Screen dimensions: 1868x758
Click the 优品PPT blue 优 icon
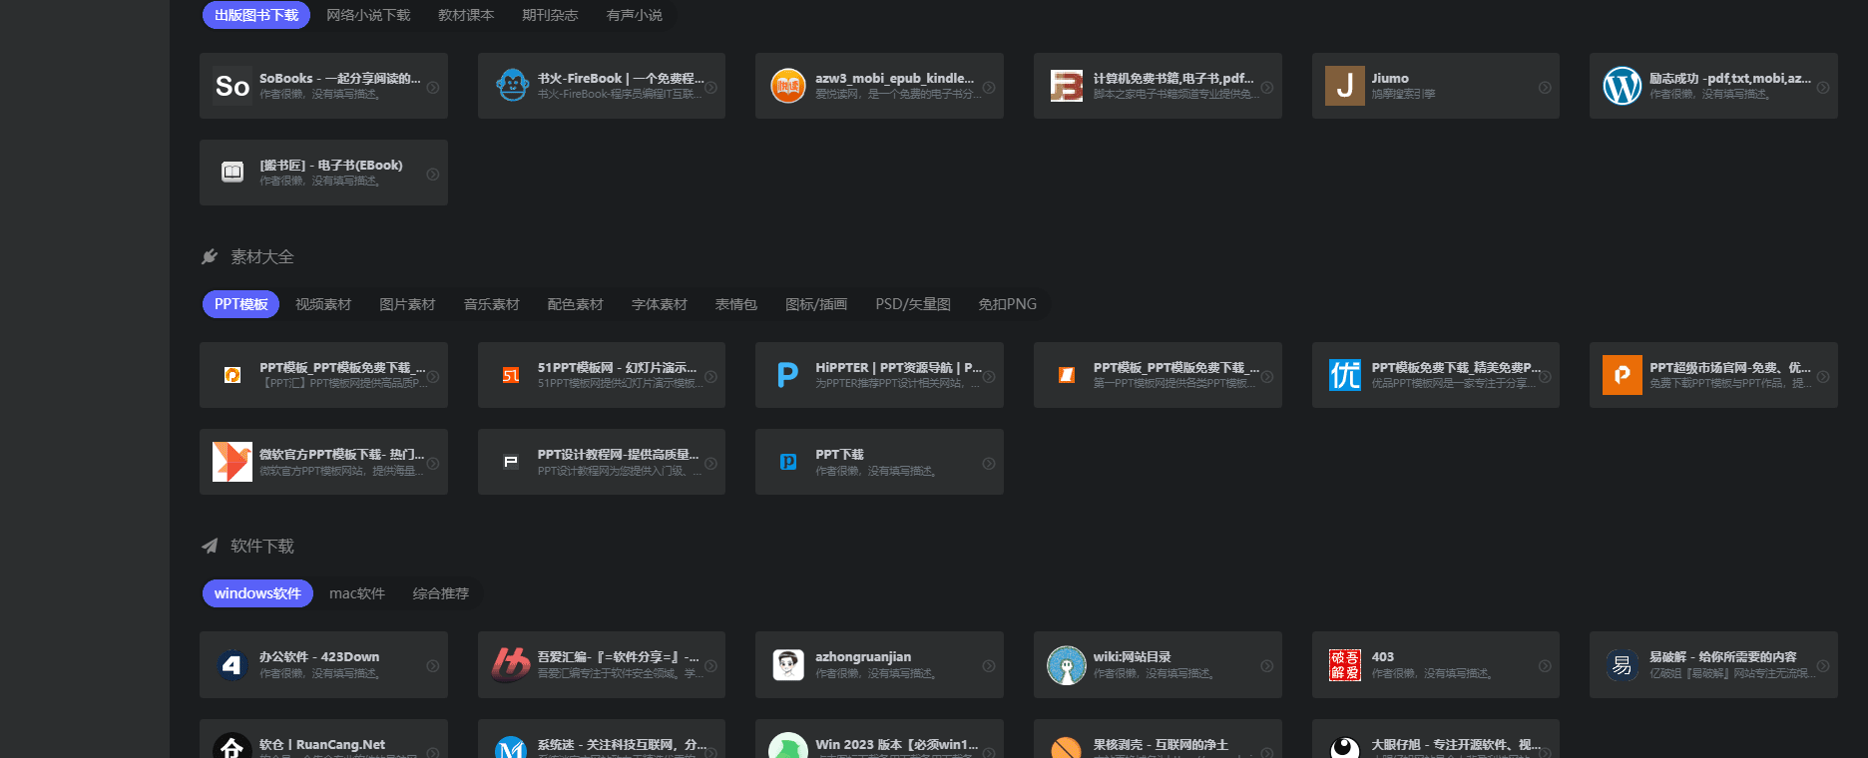tap(1345, 375)
